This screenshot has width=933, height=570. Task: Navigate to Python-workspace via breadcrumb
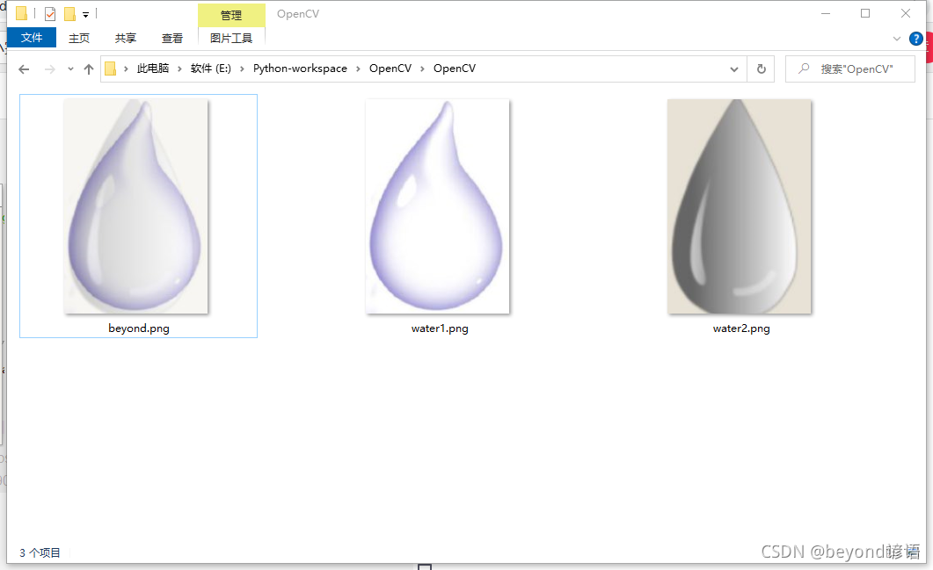[300, 69]
